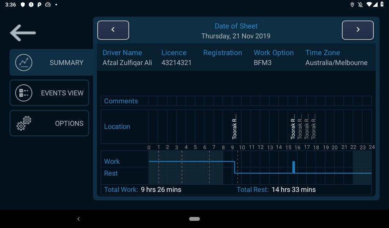The height and width of the screenshot is (228, 389).
Task: Select the Time Zone label
Action: coord(323,52)
